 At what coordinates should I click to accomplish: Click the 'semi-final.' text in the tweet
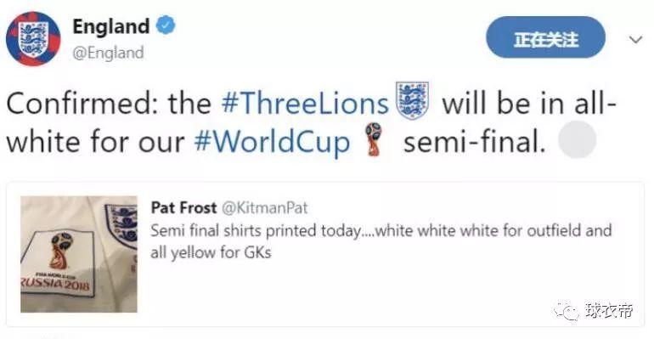(x=475, y=142)
